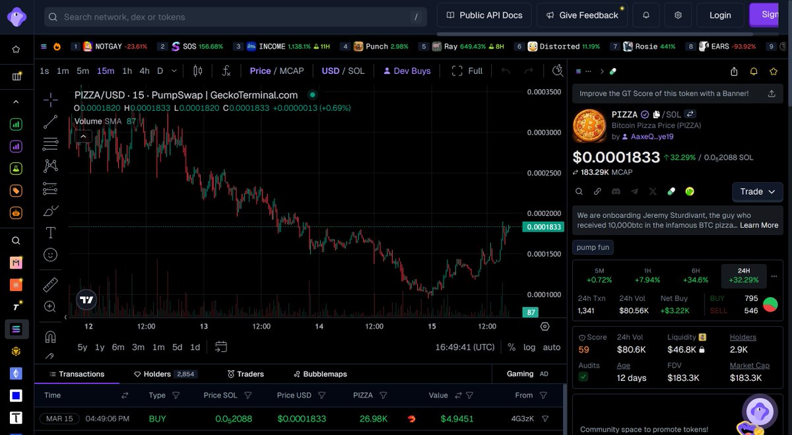Click Learn More in token description
The height and width of the screenshot is (435, 792).
(x=759, y=225)
